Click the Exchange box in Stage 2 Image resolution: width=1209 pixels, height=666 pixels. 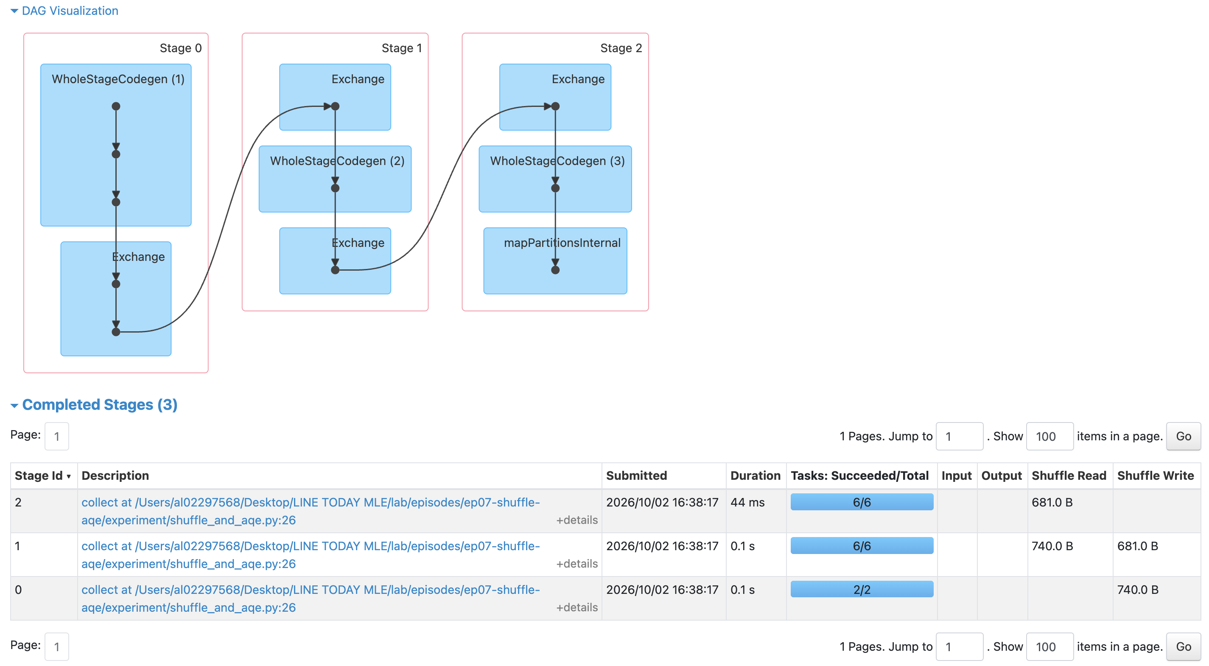[555, 97]
